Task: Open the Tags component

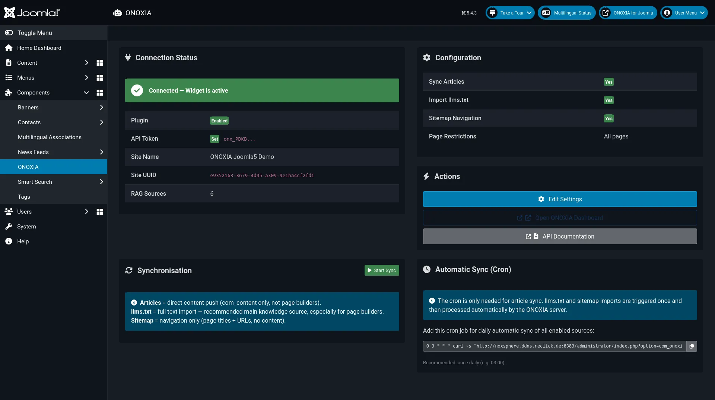Action: coord(54,197)
